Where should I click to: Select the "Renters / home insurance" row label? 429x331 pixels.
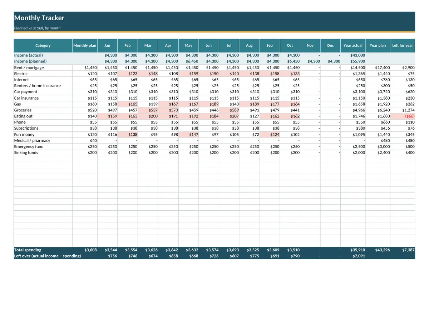coord(38,86)
